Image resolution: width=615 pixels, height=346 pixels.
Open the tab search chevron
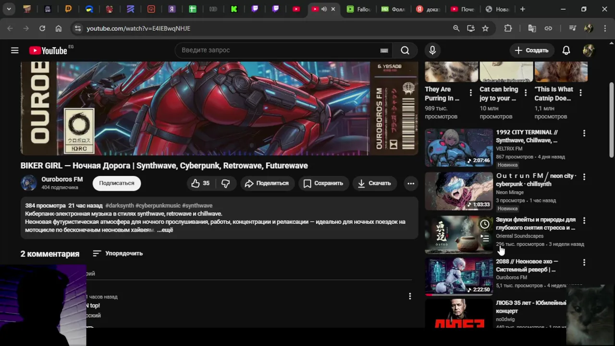click(x=9, y=9)
